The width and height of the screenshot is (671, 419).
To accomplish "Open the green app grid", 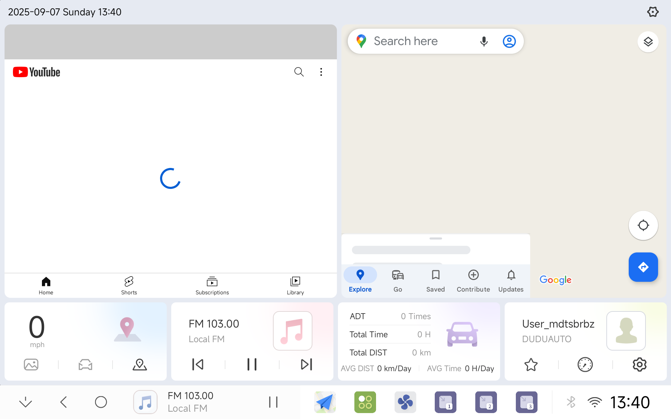I will click(x=365, y=402).
